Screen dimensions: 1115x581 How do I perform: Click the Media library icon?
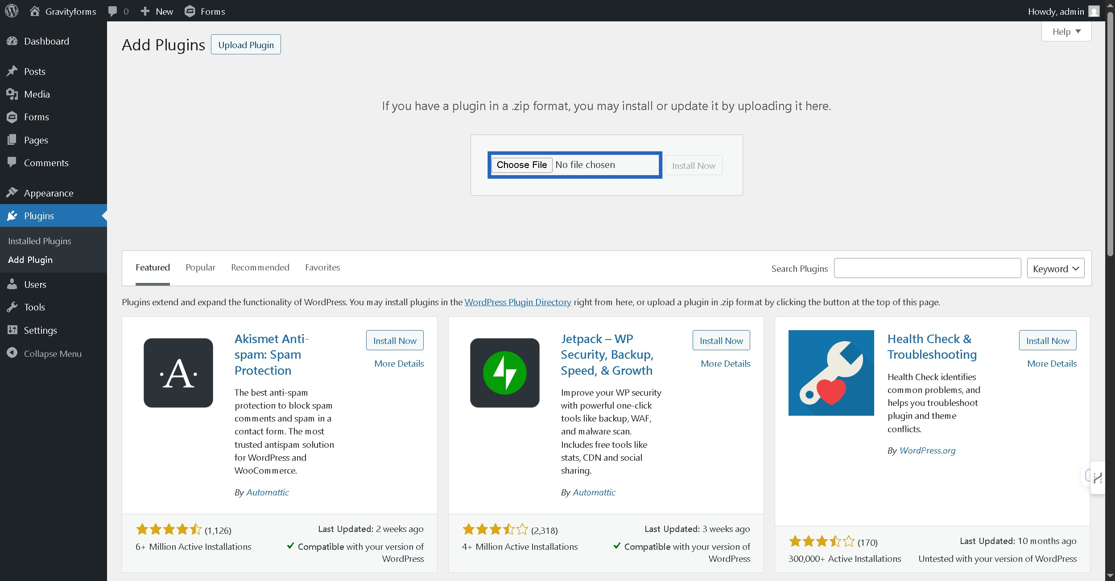point(12,94)
